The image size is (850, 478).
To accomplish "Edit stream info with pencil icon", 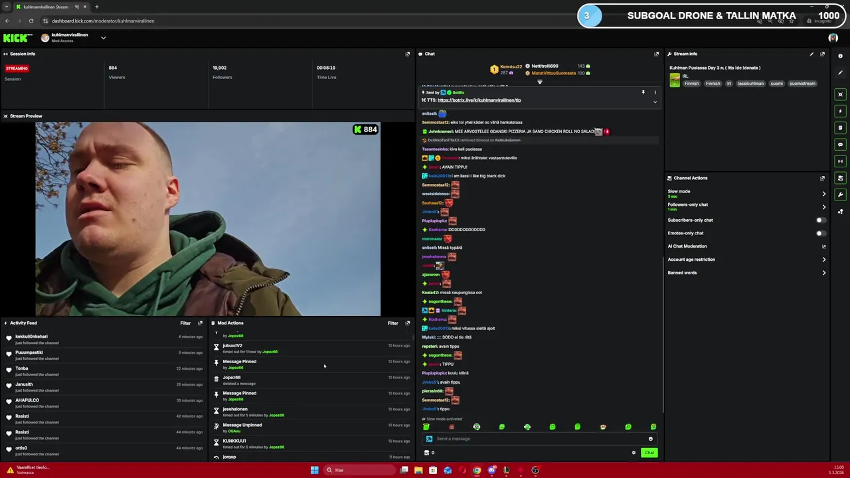I will click(811, 54).
